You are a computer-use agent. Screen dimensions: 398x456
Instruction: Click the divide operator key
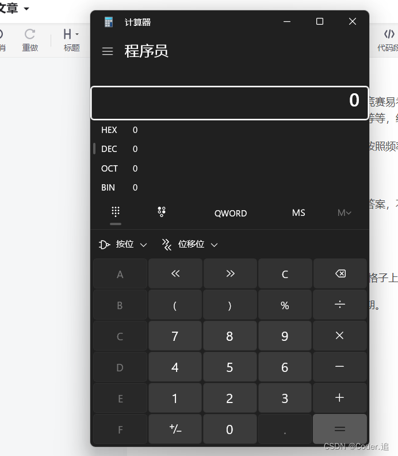click(x=340, y=305)
